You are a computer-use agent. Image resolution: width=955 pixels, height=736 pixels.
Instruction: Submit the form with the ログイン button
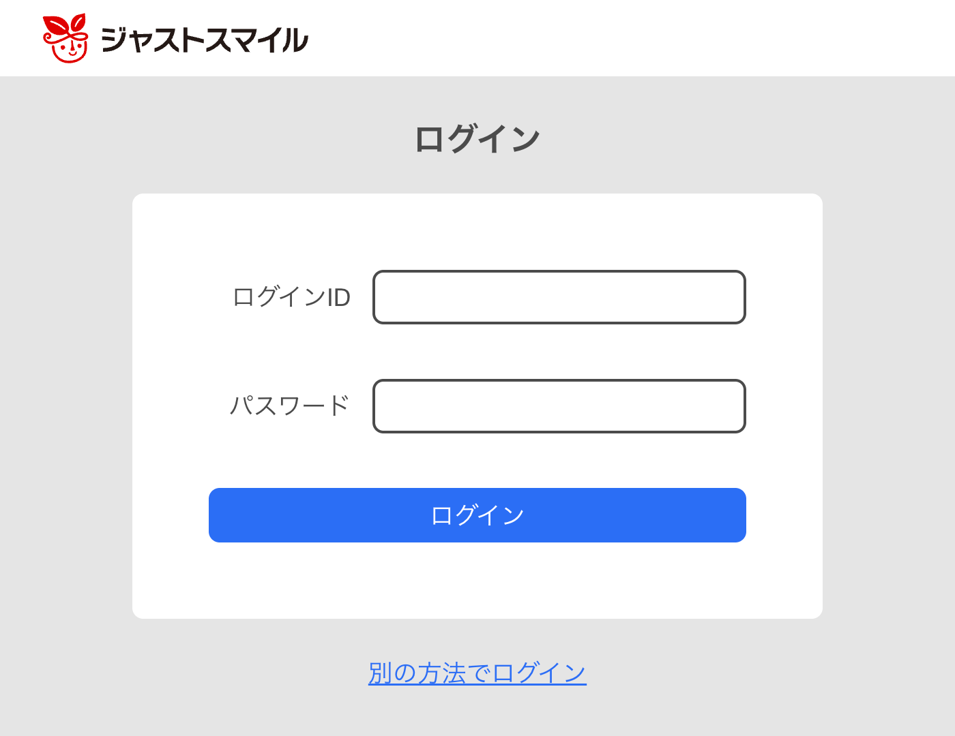click(x=477, y=515)
